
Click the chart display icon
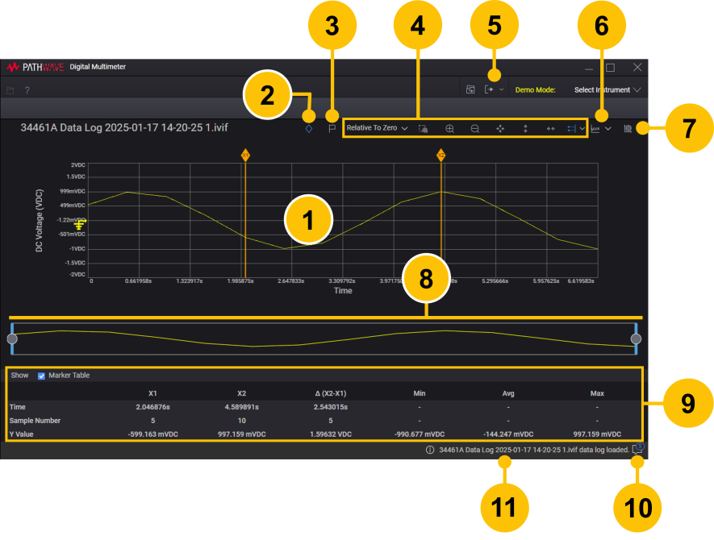point(595,129)
